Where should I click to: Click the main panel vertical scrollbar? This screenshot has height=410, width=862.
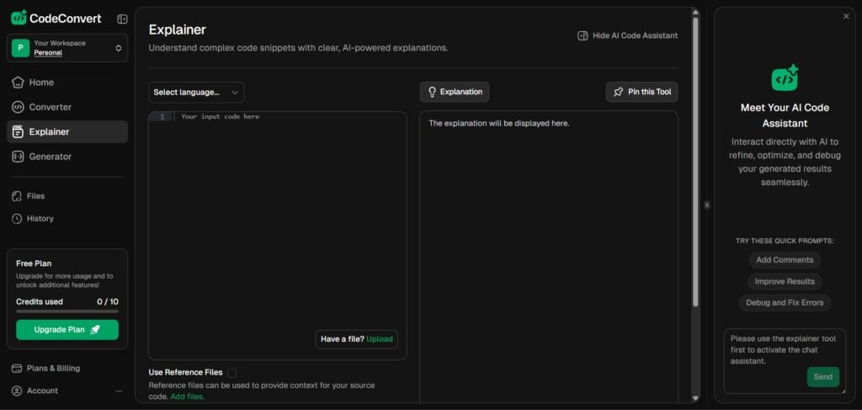695,168
